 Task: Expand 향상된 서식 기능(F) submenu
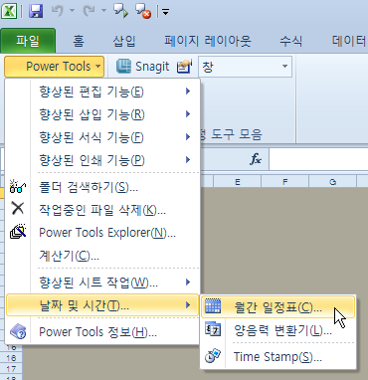click(x=102, y=137)
